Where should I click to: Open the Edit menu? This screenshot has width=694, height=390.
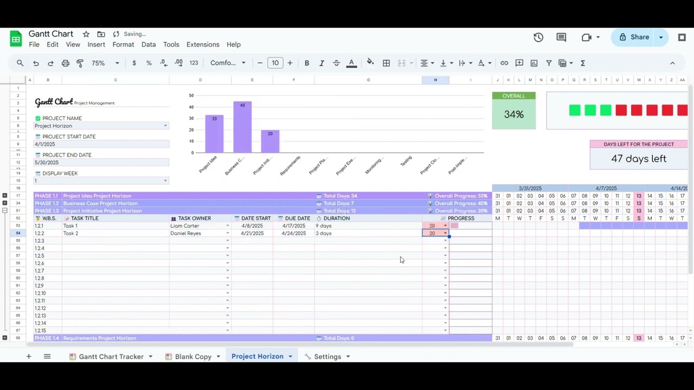tap(53, 44)
